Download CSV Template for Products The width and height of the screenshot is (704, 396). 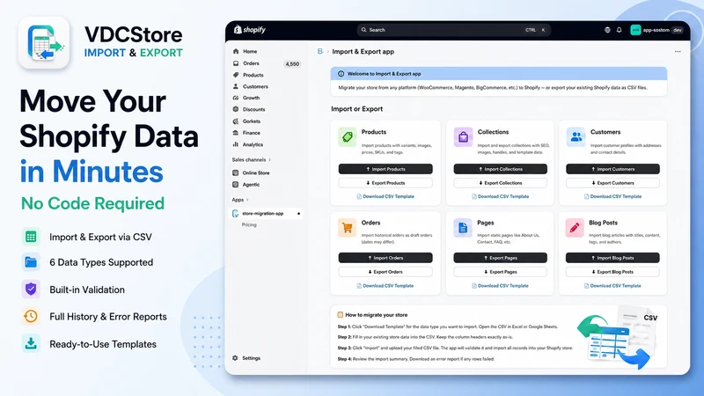(385, 196)
